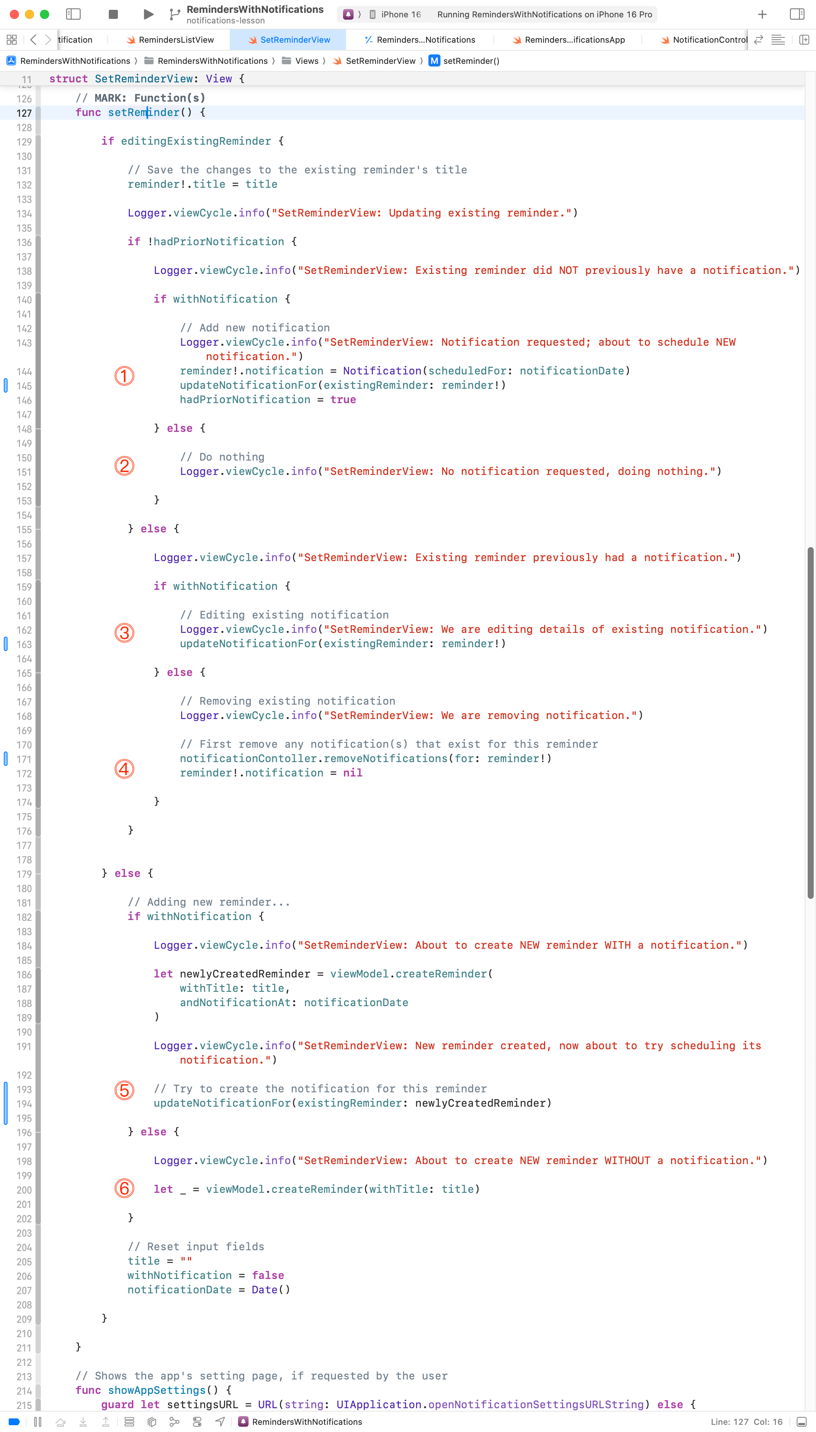
Task: Open the Debug Memory Graph tool
Action: (174, 1421)
